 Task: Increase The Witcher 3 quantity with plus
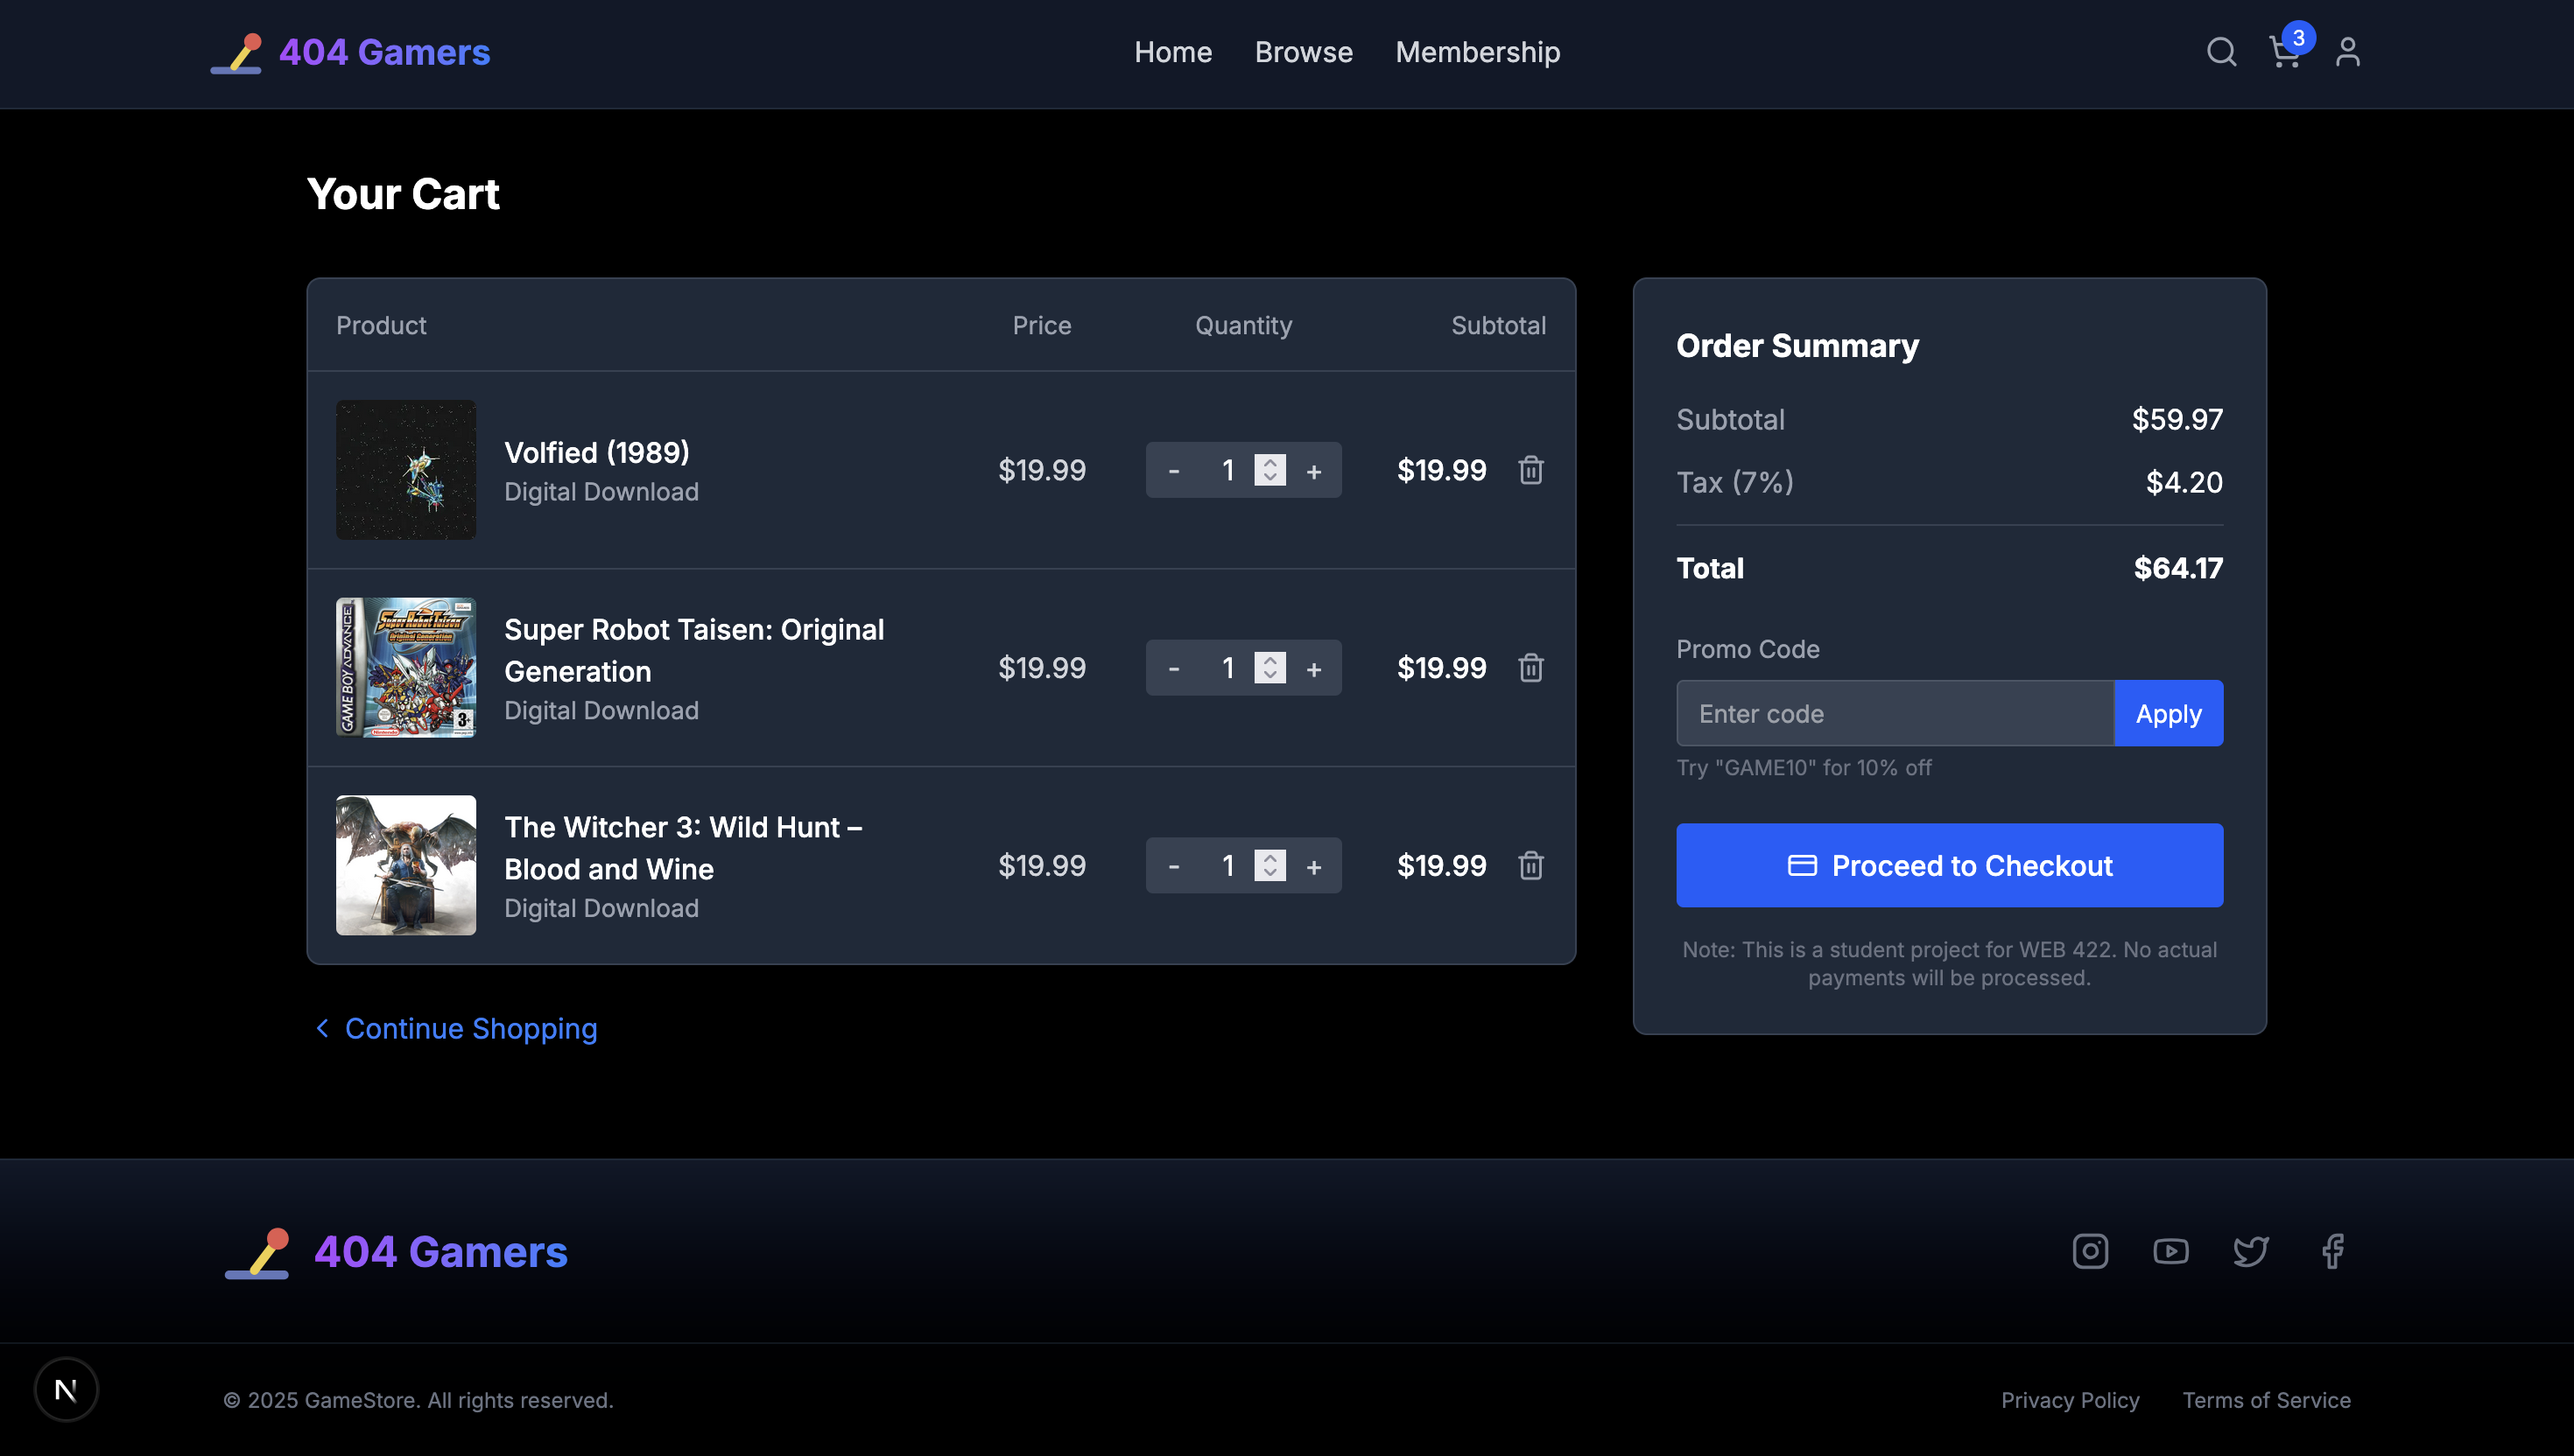pos(1313,867)
